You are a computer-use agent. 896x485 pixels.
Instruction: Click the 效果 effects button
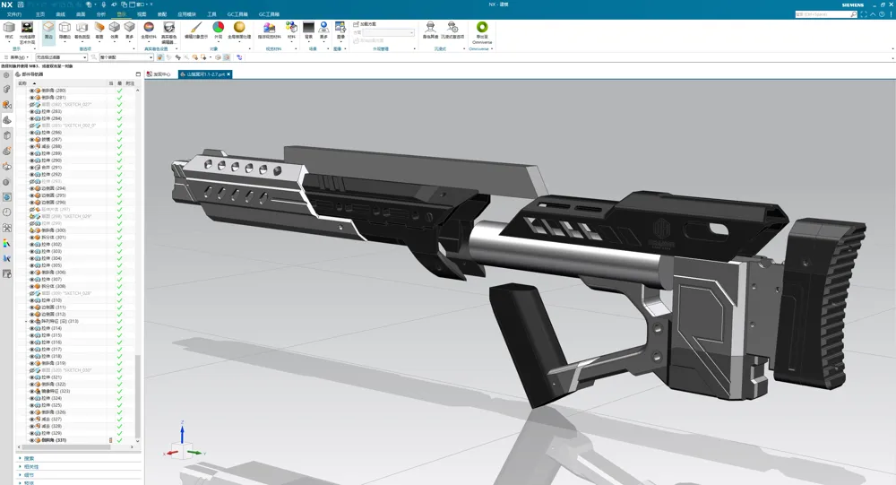pos(115,30)
